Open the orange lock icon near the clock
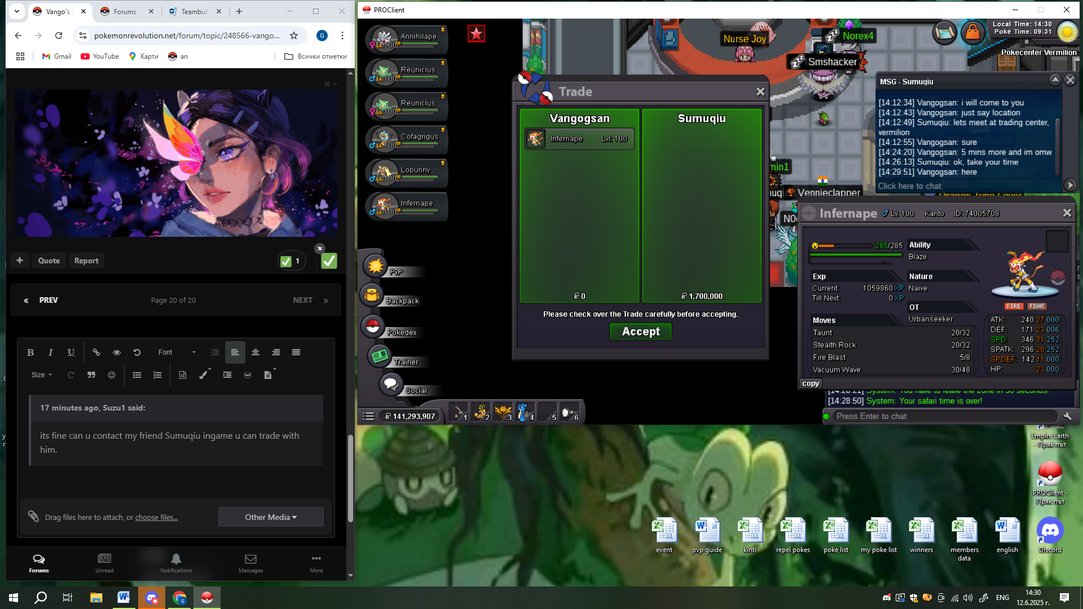 [x=972, y=32]
